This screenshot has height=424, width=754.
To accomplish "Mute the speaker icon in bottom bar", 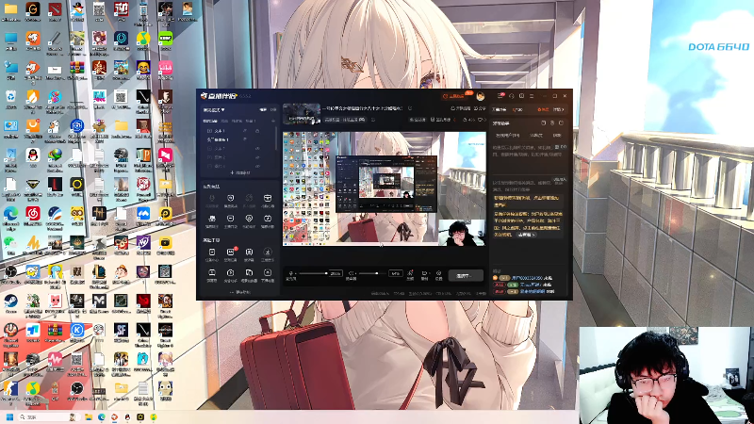I will click(352, 273).
